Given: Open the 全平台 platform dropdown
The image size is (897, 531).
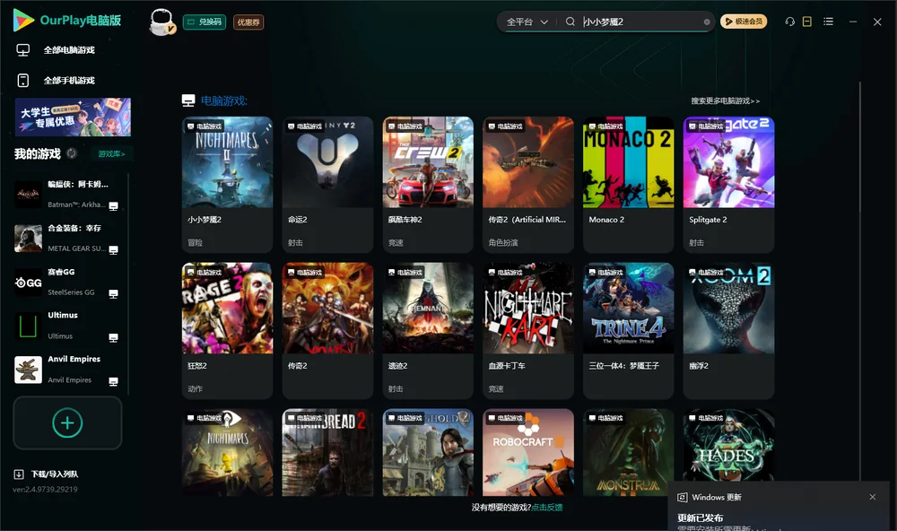Looking at the screenshot, I should (x=527, y=22).
